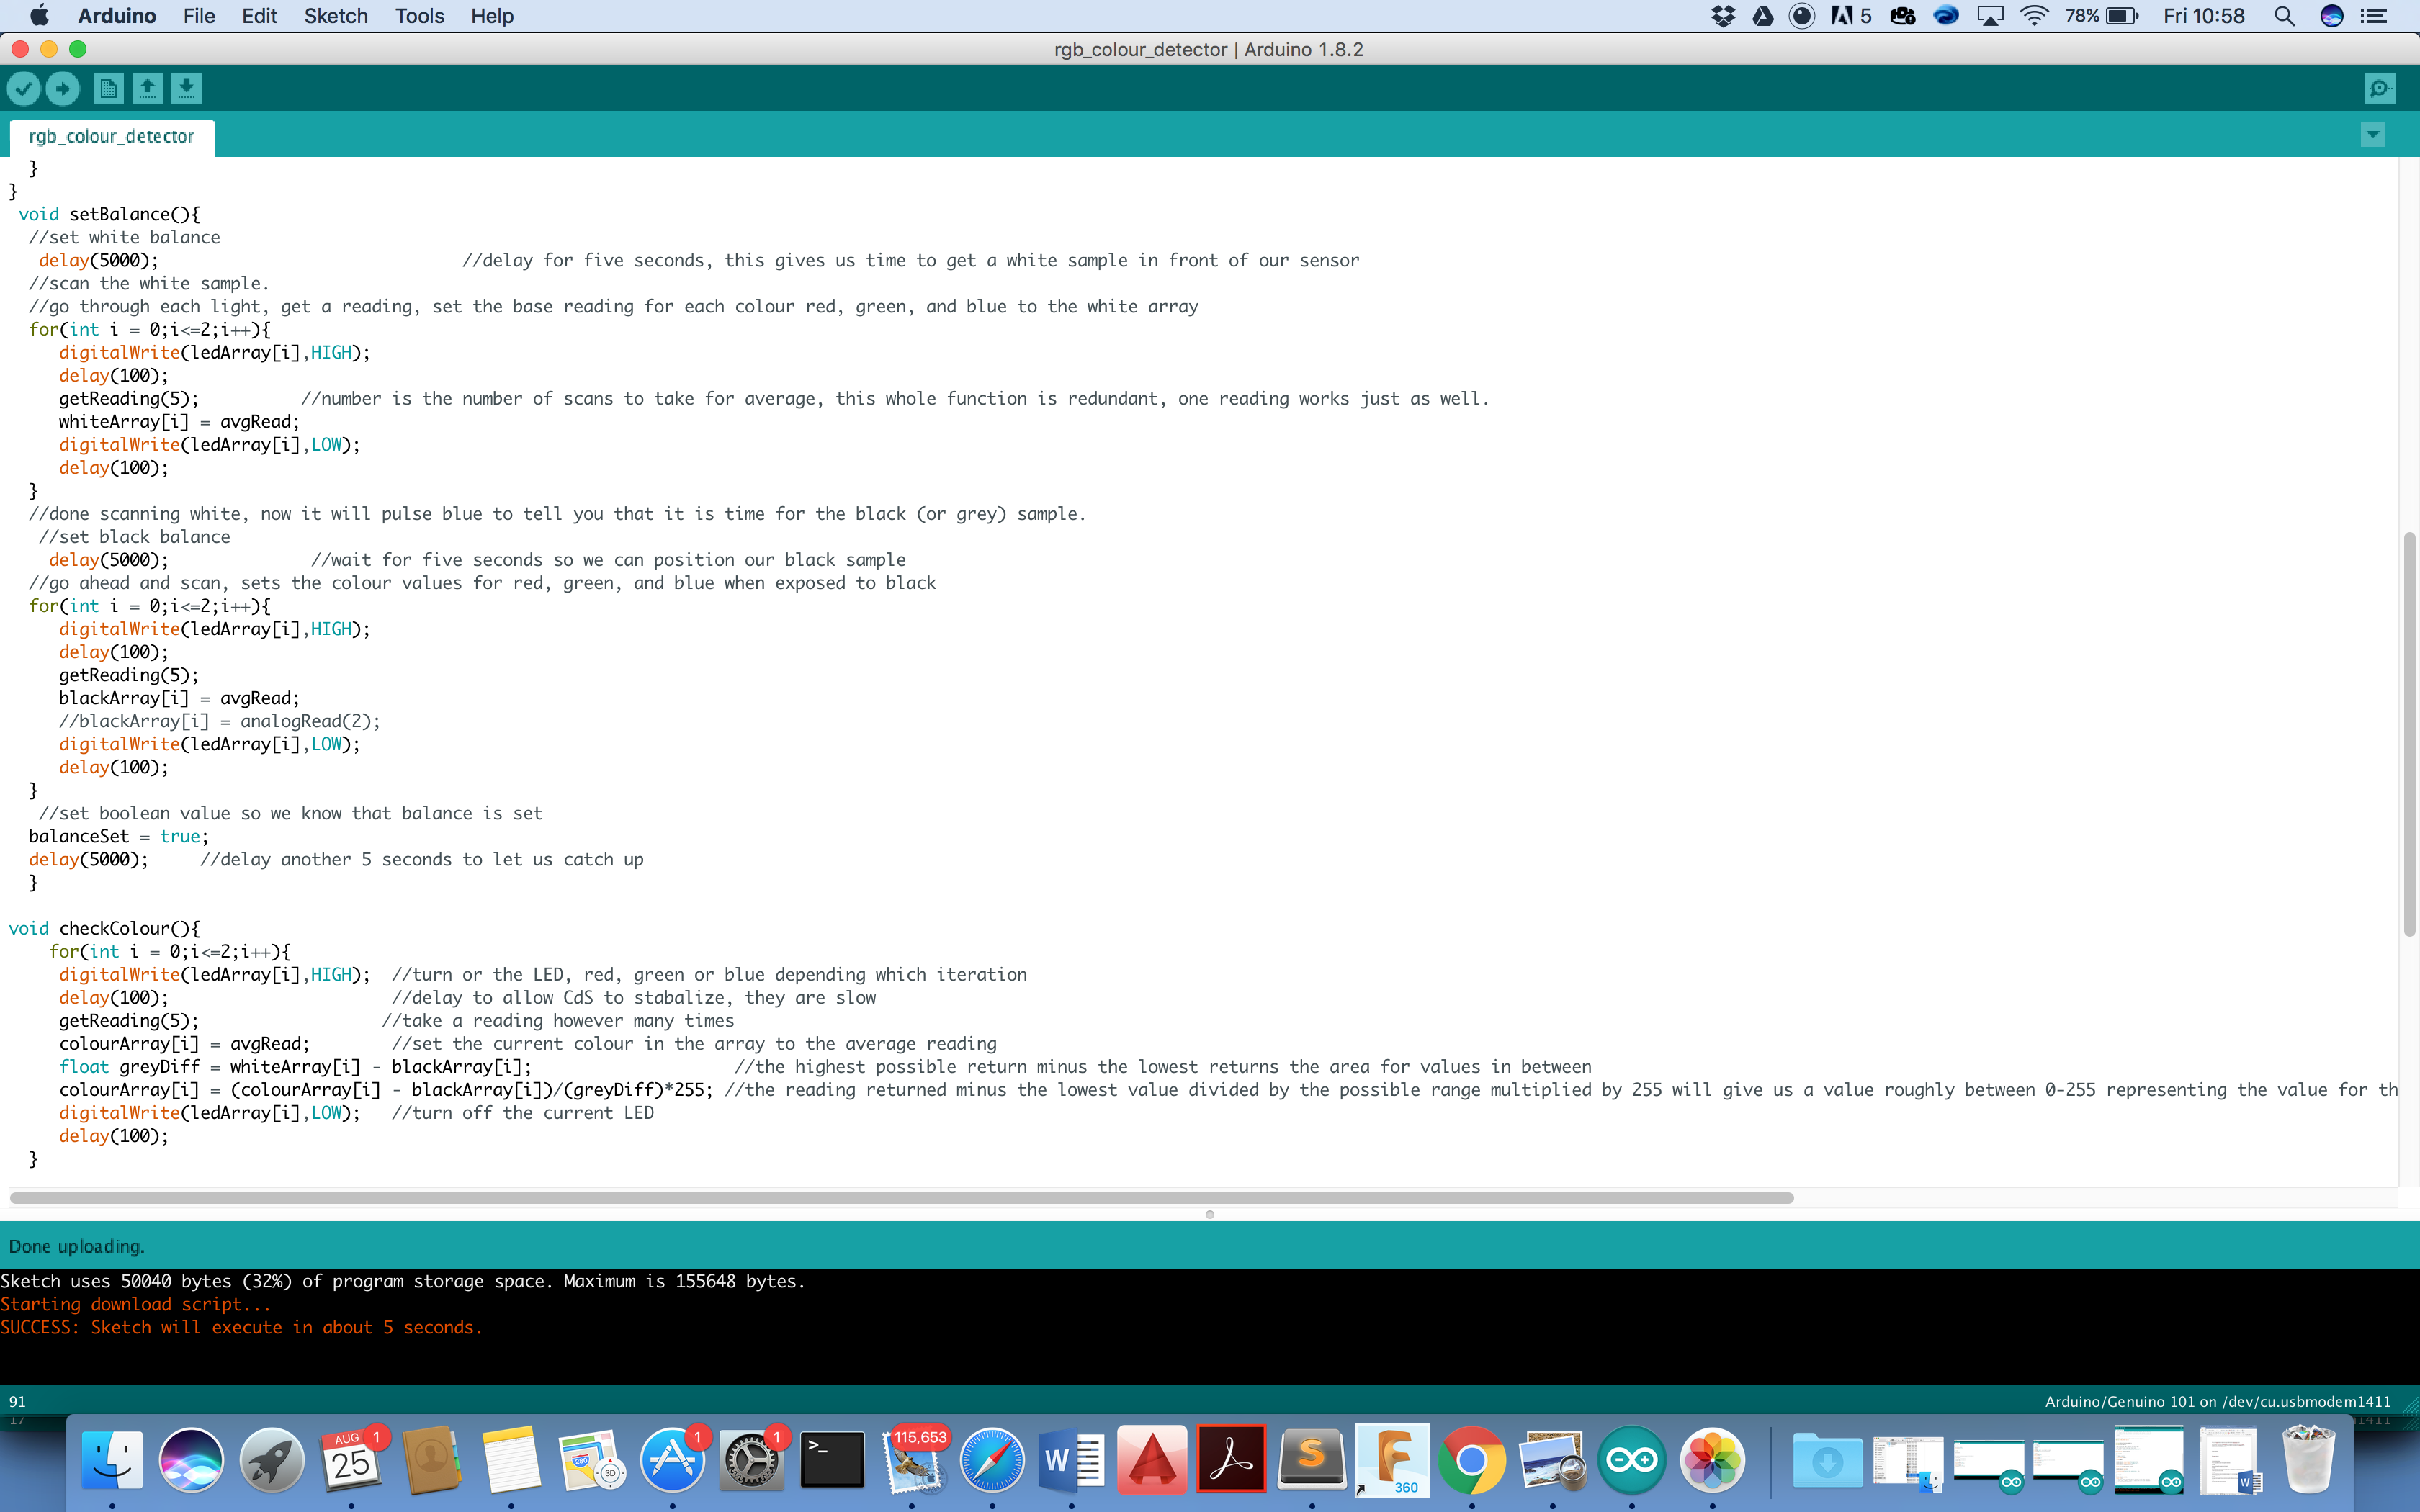The width and height of the screenshot is (2420, 1512).
Task: Open the File menu
Action: point(199,16)
